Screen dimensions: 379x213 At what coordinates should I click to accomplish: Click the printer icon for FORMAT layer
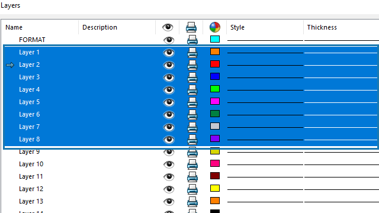click(x=192, y=40)
